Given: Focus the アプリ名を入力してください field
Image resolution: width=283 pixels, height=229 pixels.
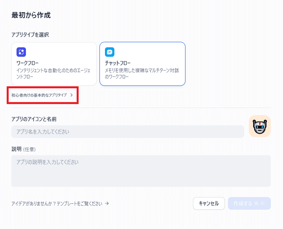Looking at the screenshot, I should [x=128, y=132].
